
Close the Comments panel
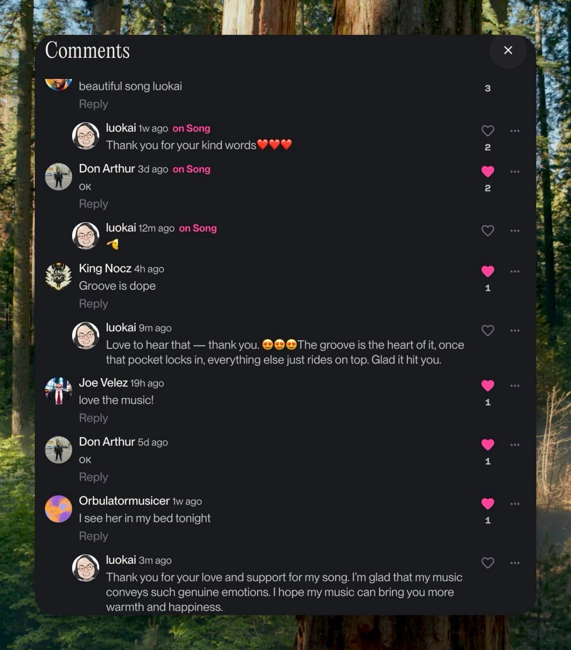tap(508, 50)
